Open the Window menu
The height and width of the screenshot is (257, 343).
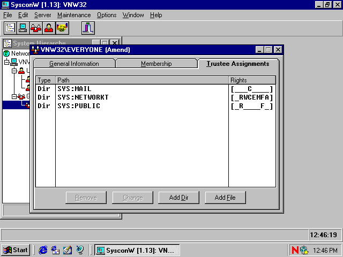(x=133, y=15)
